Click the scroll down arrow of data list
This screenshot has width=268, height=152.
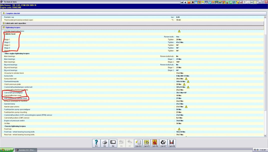tap(265, 135)
